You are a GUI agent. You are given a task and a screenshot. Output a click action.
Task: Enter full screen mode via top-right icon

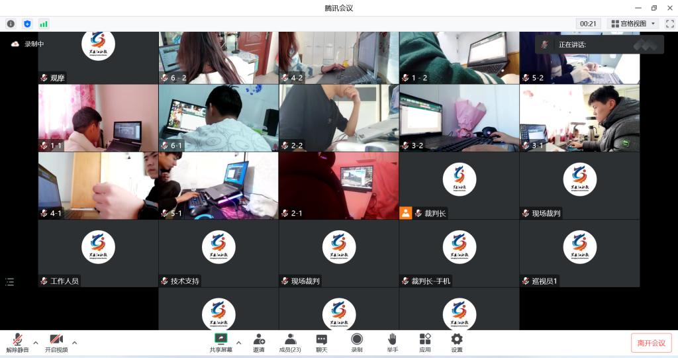click(x=669, y=24)
